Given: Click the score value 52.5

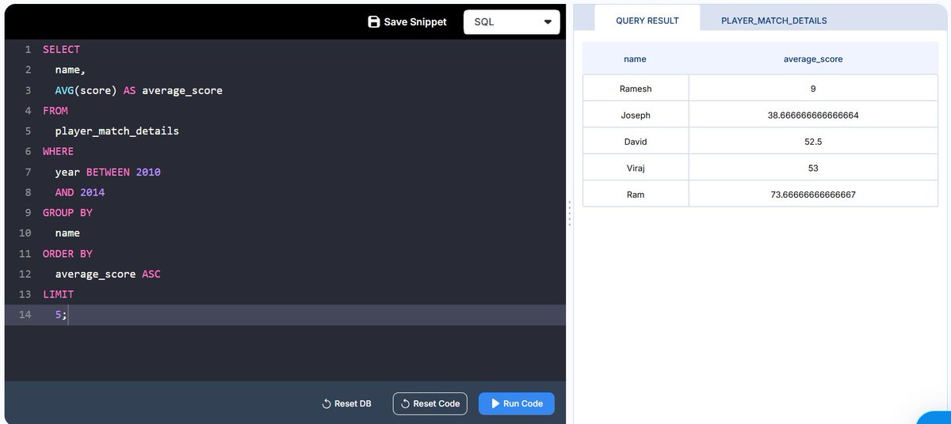Looking at the screenshot, I should 813,142.
